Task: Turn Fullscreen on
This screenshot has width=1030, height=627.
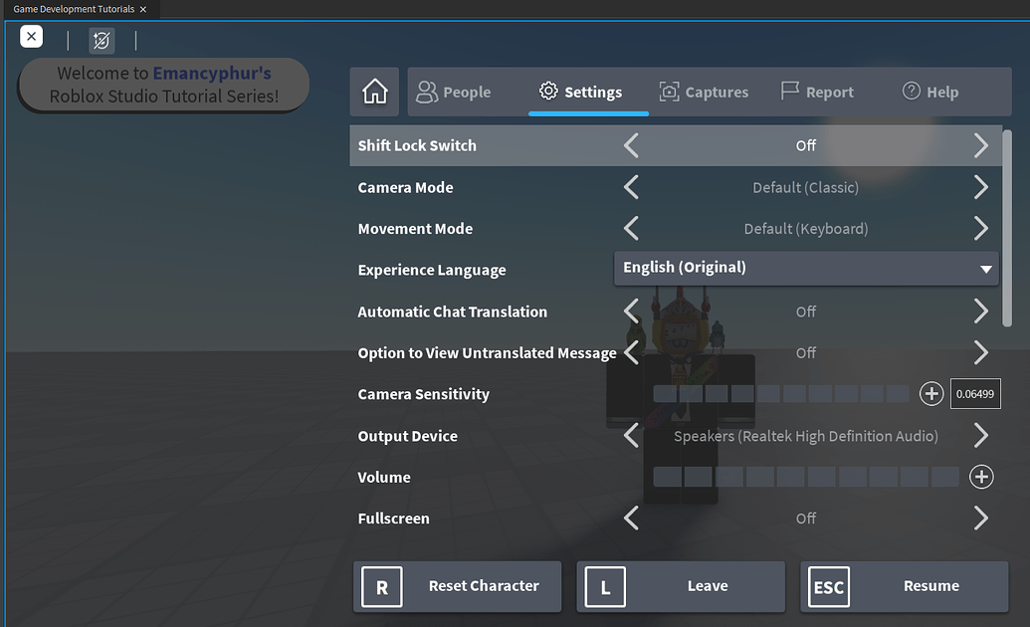Action: tap(981, 519)
